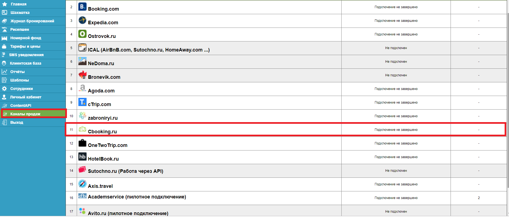Open Номерной фонд section
Screen dimensions: 509x217
tap(26, 38)
